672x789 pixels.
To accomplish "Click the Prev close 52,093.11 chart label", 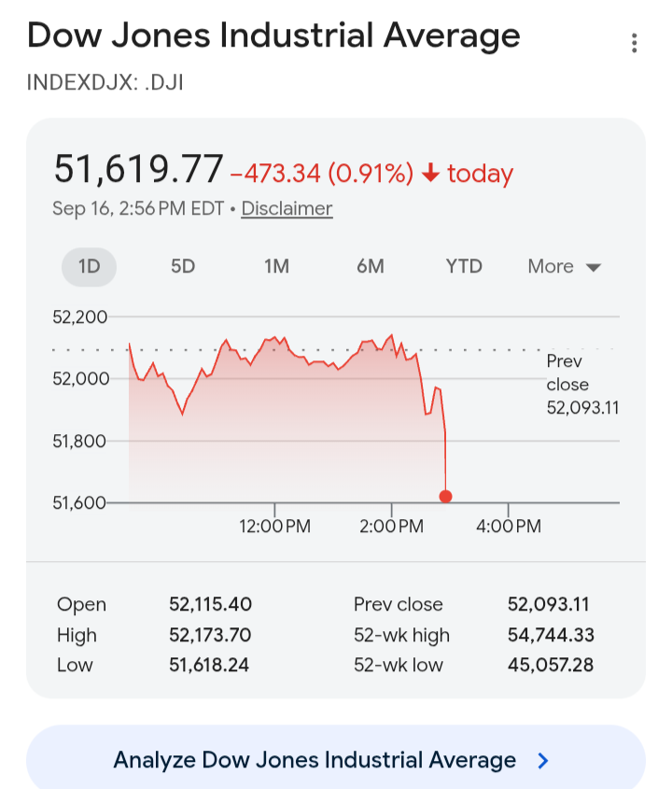I will click(x=582, y=385).
